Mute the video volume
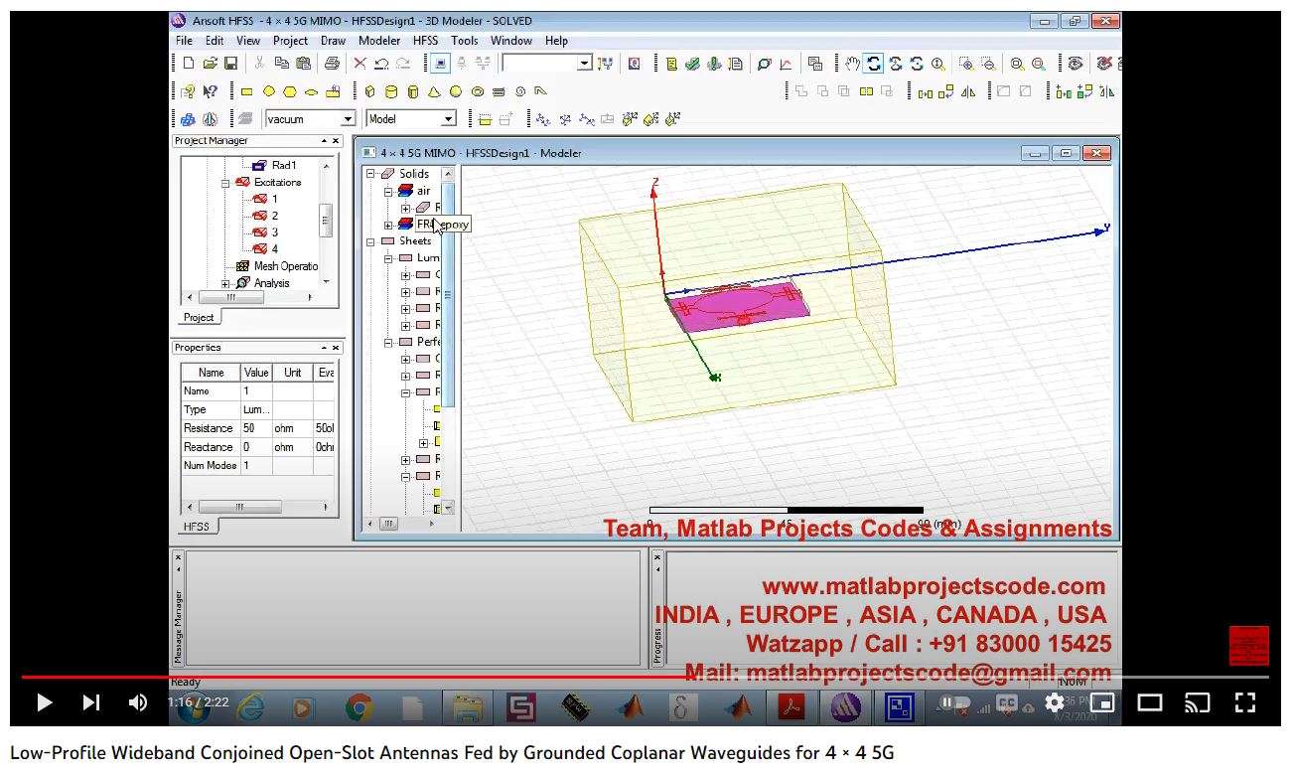Screen dimensions: 1294x773 pyautogui.click(x=138, y=703)
